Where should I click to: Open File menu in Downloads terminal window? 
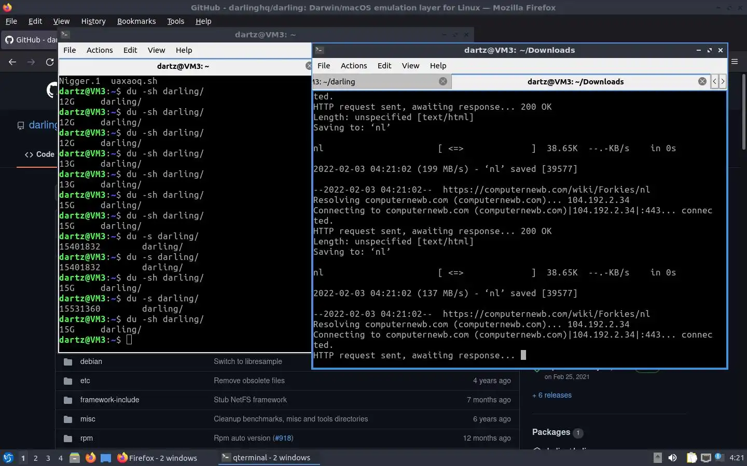point(324,66)
